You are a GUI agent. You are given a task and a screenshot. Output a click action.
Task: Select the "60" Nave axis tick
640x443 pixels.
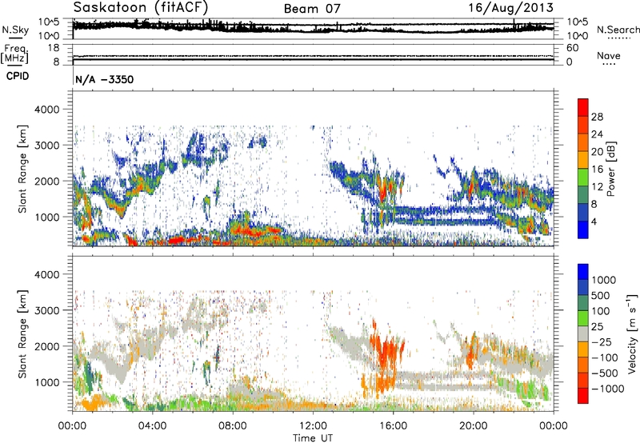[573, 48]
